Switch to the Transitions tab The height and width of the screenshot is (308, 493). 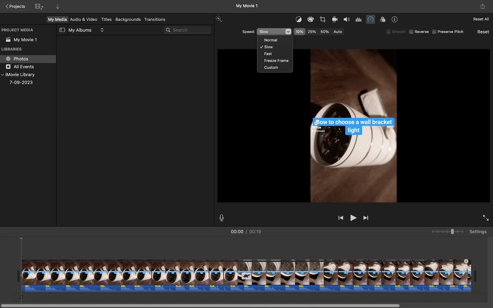coord(155,19)
